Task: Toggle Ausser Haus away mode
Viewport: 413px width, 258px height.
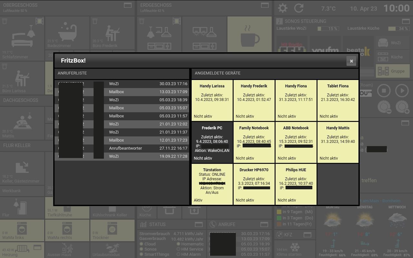Action: click(x=67, y=250)
